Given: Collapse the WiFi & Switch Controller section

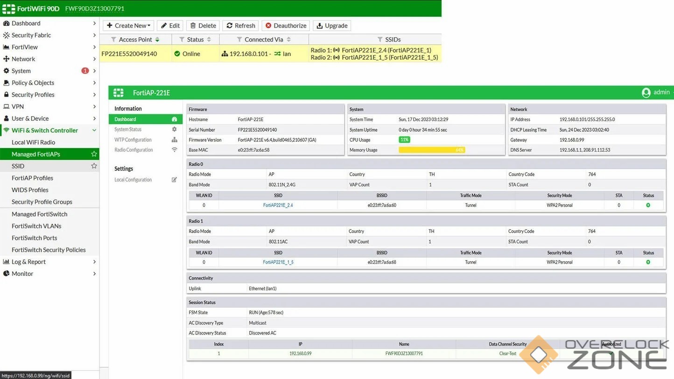Looking at the screenshot, I should [x=94, y=130].
